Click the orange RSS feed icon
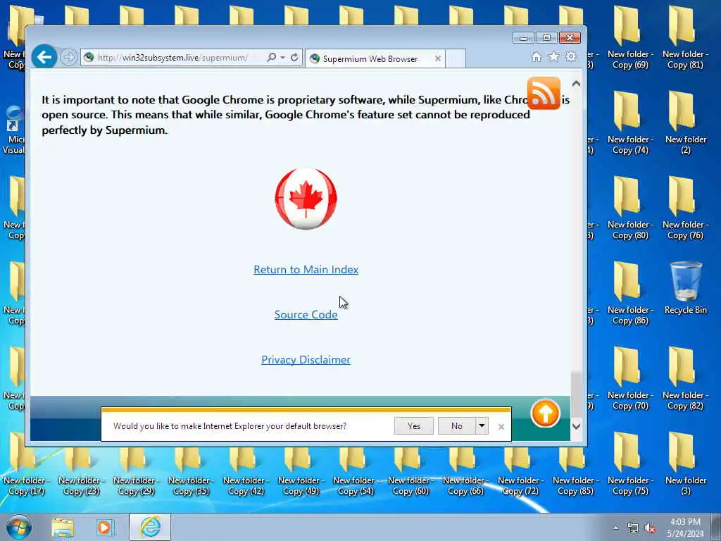The width and height of the screenshot is (721, 541). coord(544,94)
